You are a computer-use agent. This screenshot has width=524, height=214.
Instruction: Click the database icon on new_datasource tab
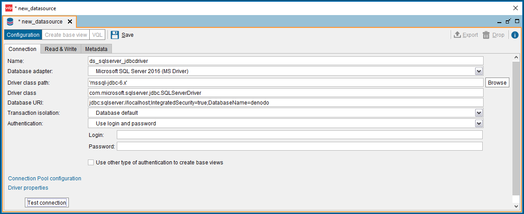pyautogui.click(x=10, y=22)
